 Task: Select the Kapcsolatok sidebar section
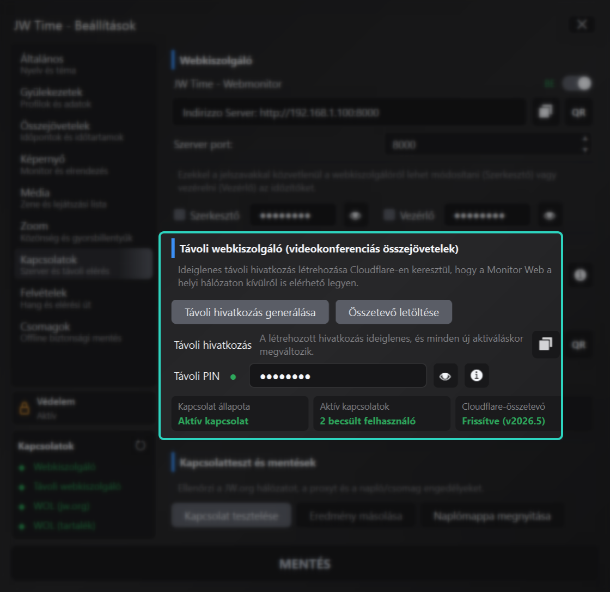point(83,264)
